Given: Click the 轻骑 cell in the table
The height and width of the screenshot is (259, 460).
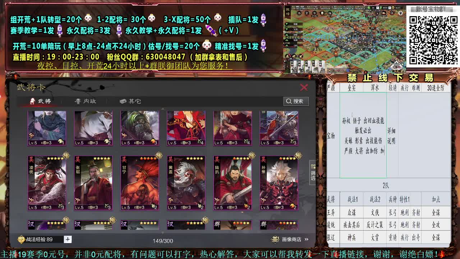Looking at the screenshot, I should 392,88.
